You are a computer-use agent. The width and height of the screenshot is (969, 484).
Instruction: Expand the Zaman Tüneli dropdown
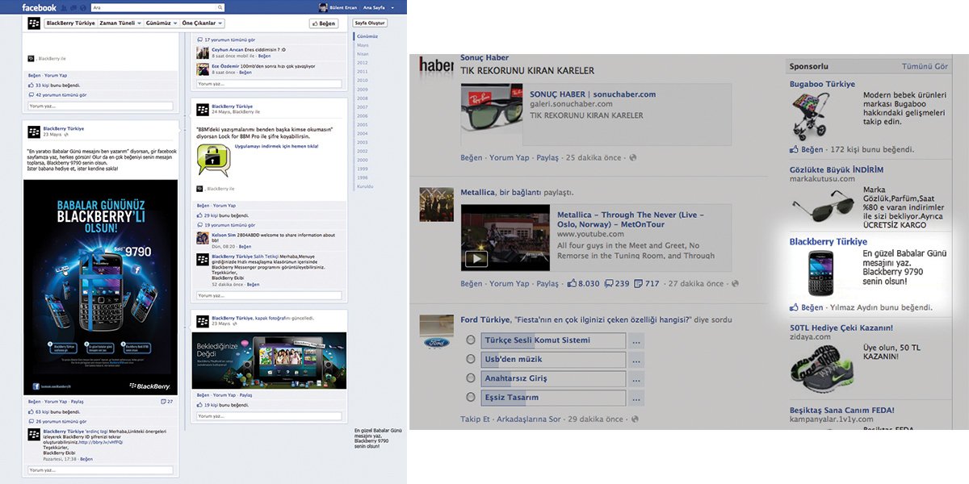[x=120, y=23]
